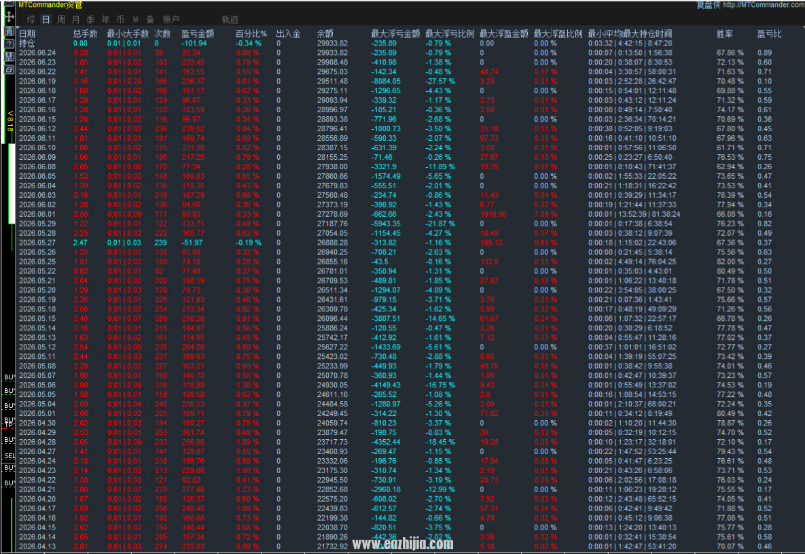Image resolution: width=805 pixels, height=554 pixels.
Task: Click the 总手数 column header
Action: pyautogui.click(x=85, y=34)
